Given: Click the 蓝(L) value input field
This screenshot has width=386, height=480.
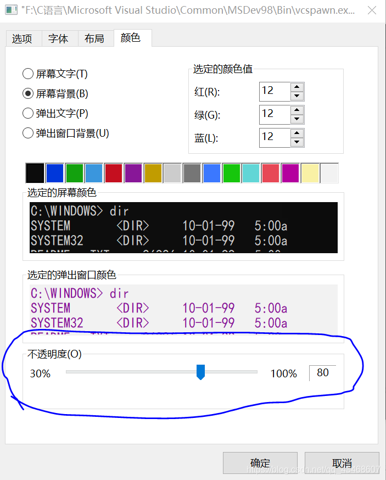Looking at the screenshot, I should [x=275, y=138].
